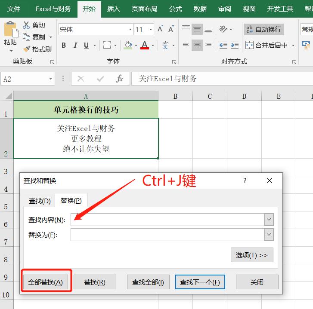Select the Format Painter (格式刷) brush

click(27, 49)
